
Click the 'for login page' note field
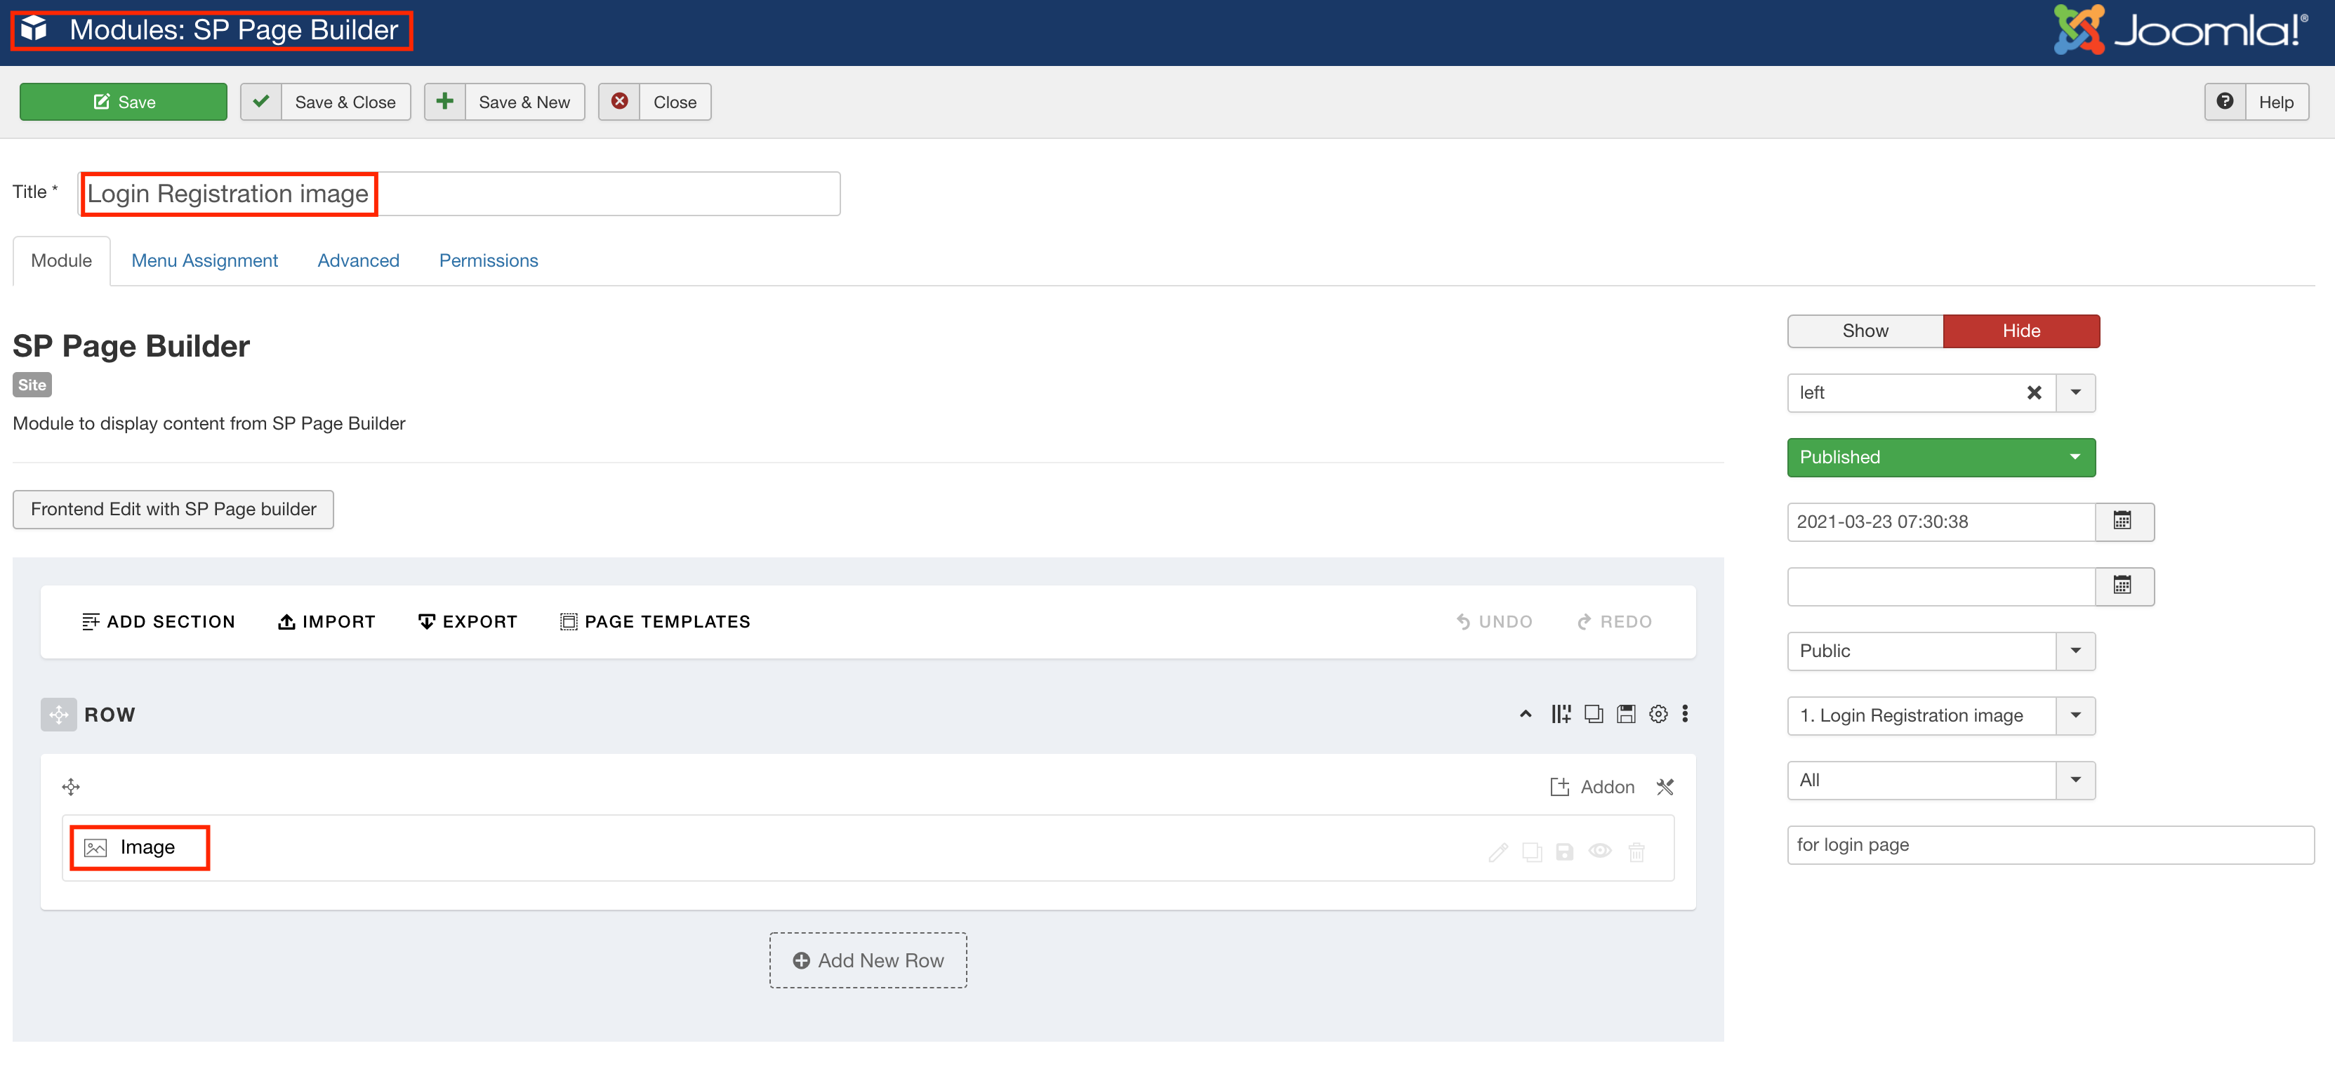pyautogui.click(x=2049, y=844)
